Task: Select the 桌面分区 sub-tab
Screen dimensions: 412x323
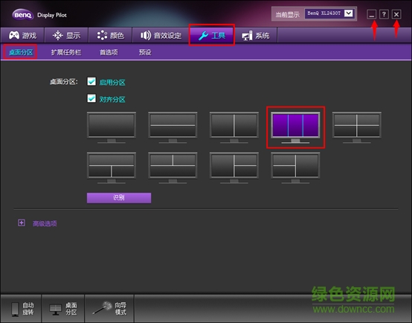Action: pyautogui.click(x=21, y=52)
